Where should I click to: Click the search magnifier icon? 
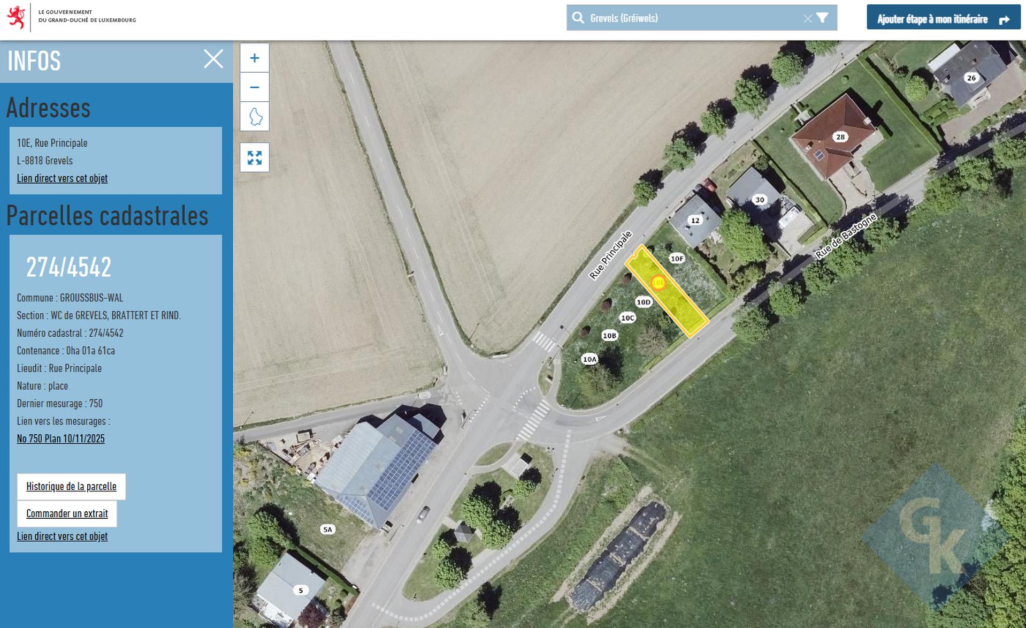[x=578, y=18]
